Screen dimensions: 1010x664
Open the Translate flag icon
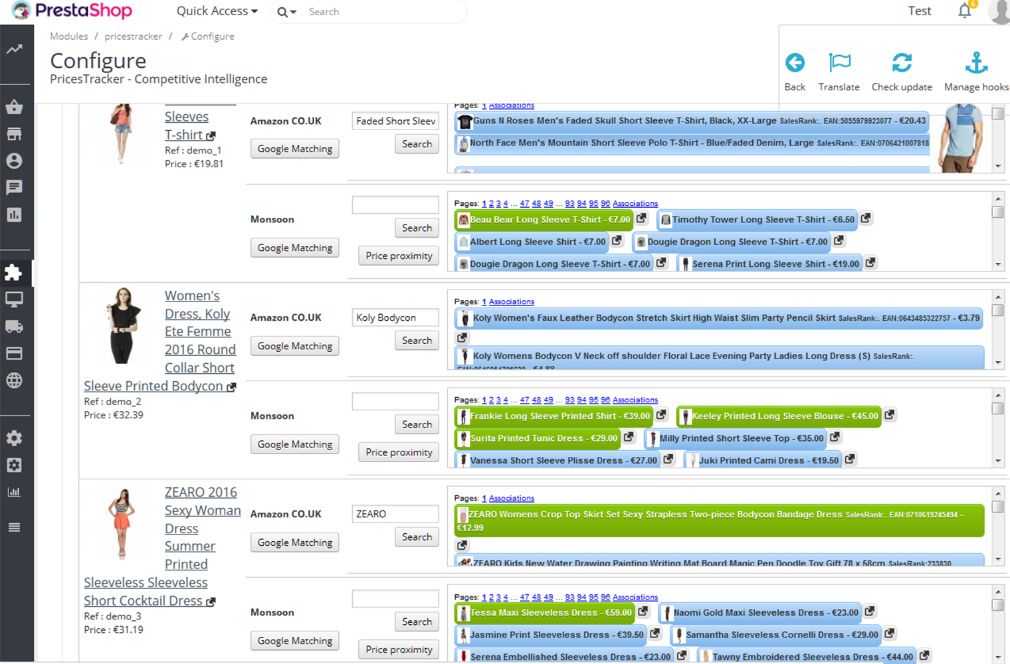(x=839, y=63)
